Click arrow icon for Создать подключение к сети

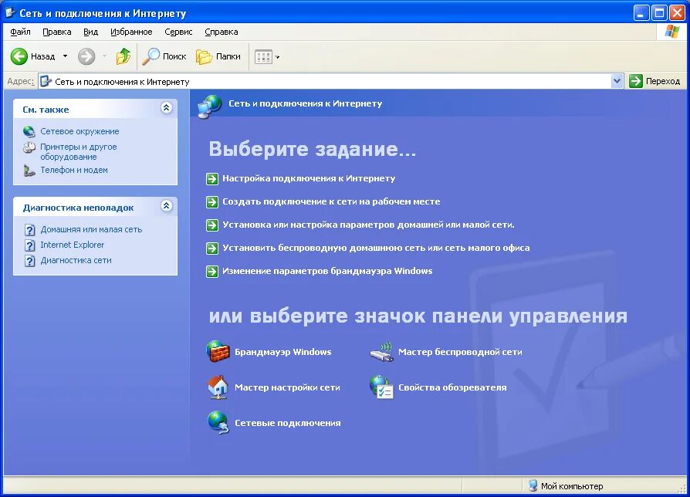coord(212,202)
